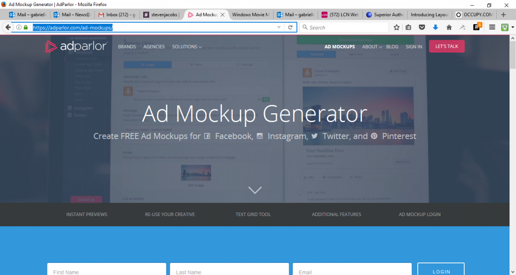Click the First Name input field
This screenshot has height=275, width=516.
pyautogui.click(x=107, y=271)
